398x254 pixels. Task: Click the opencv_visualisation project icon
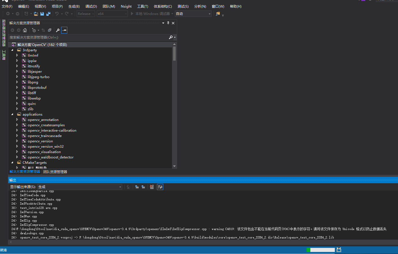tap(24, 152)
